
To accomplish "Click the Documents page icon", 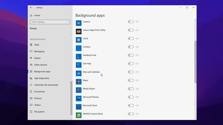I will [31, 92].
